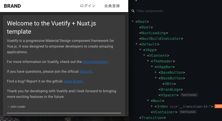The image size is (222, 121).
Task: Click the 会員登録 button in header
Action: coord(112,6)
